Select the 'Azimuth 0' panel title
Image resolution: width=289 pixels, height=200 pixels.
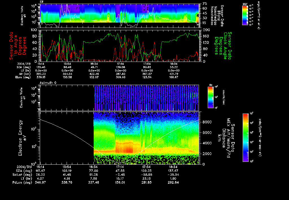48,83
